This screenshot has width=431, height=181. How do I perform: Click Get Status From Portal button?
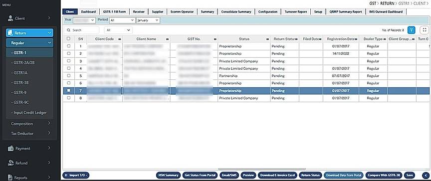[201, 175]
